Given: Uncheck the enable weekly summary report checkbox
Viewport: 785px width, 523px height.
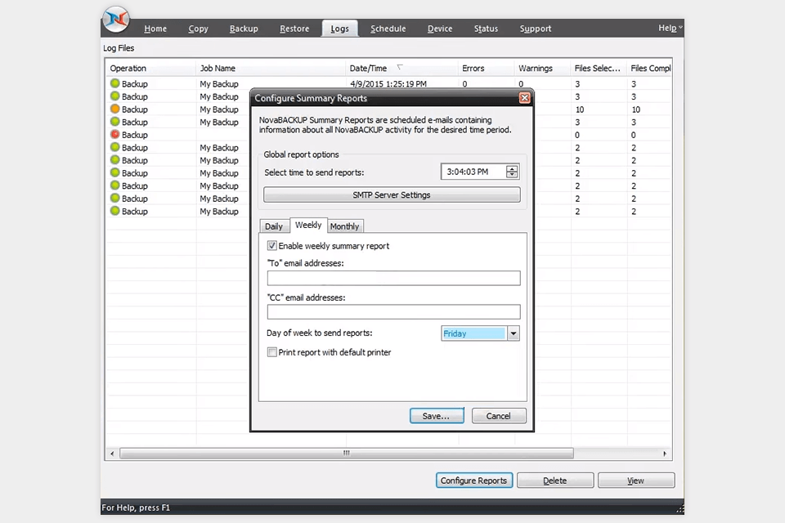Looking at the screenshot, I should [x=271, y=245].
